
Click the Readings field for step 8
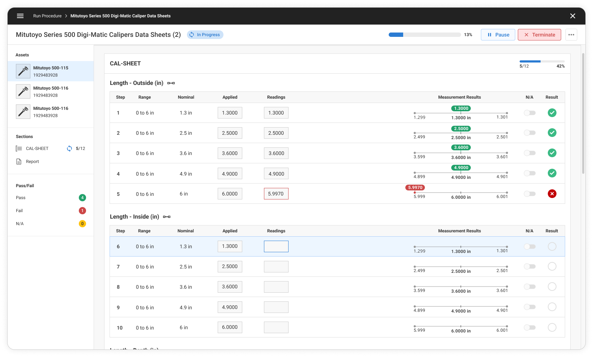(x=276, y=287)
